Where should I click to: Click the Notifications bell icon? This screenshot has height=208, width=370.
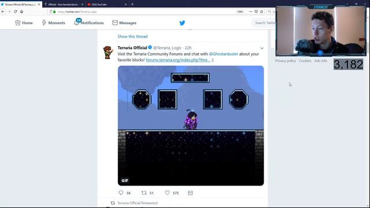76,23
